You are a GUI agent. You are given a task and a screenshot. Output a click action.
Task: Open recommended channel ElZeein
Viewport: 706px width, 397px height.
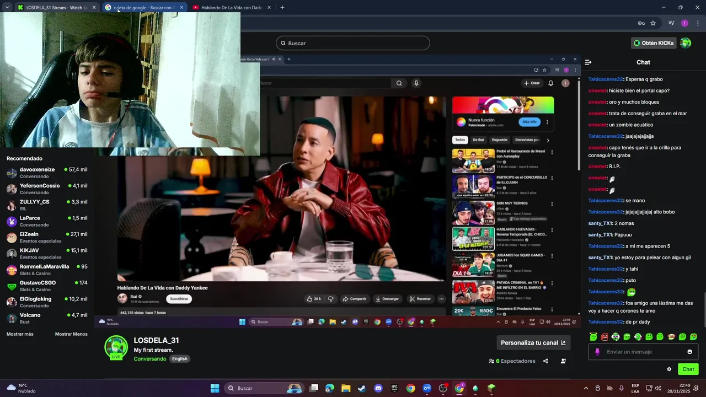point(47,237)
